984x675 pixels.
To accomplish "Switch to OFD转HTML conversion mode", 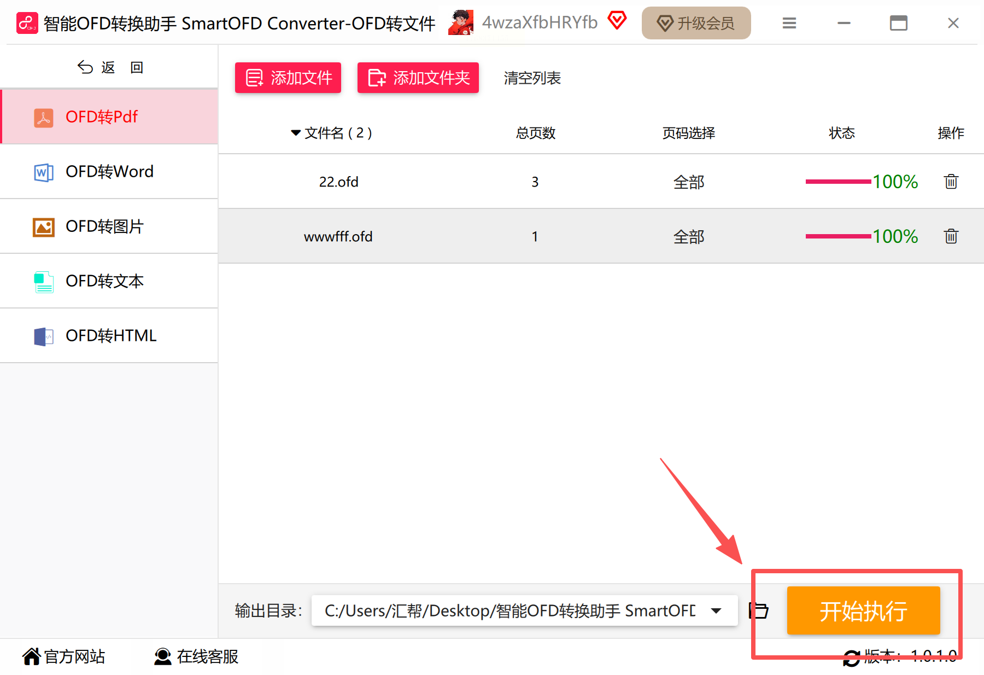I will (x=109, y=335).
